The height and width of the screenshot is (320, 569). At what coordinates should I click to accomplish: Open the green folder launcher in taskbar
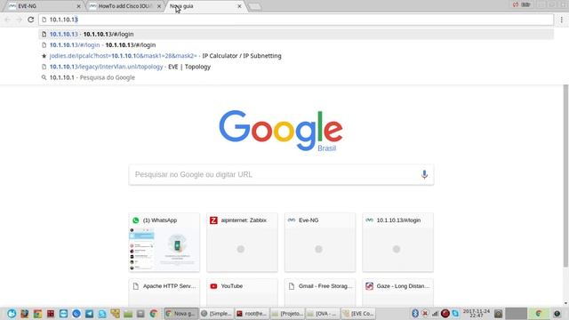click(x=128, y=314)
